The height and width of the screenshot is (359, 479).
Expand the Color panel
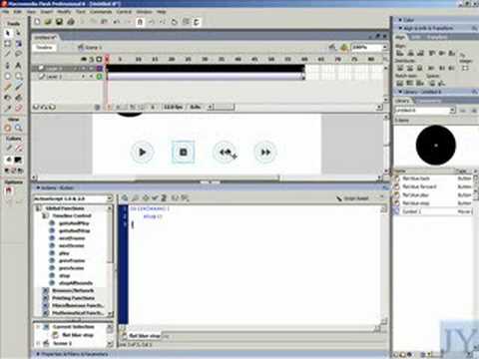pos(400,20)
